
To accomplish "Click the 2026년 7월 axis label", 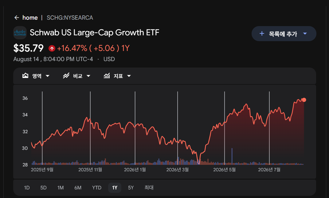I will [269, 170].
